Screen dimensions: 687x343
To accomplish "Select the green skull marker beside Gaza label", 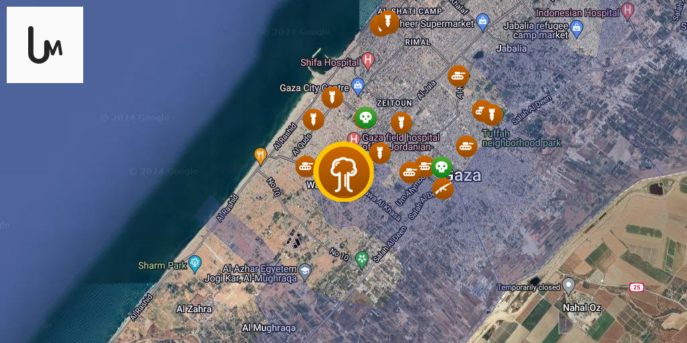I will tap(441, 167).
